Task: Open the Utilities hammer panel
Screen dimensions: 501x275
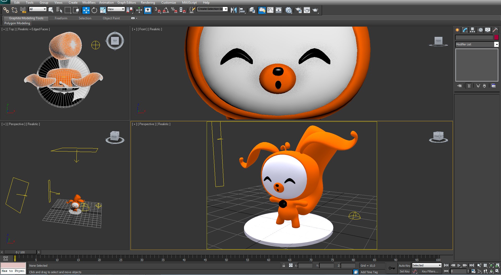Action: coord(495,30)
